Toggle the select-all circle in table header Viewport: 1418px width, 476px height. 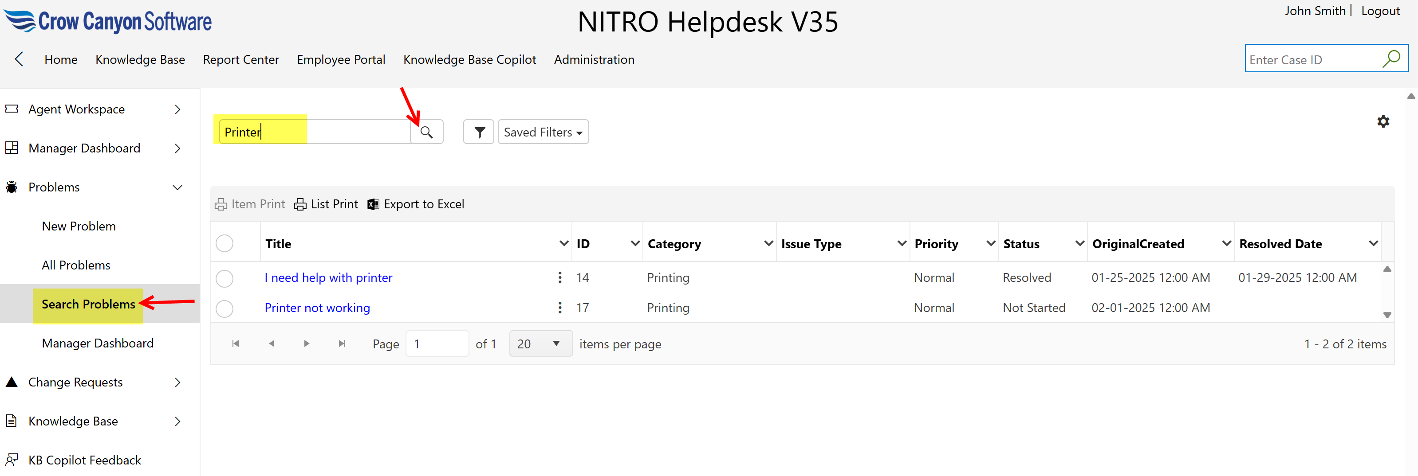225,243
